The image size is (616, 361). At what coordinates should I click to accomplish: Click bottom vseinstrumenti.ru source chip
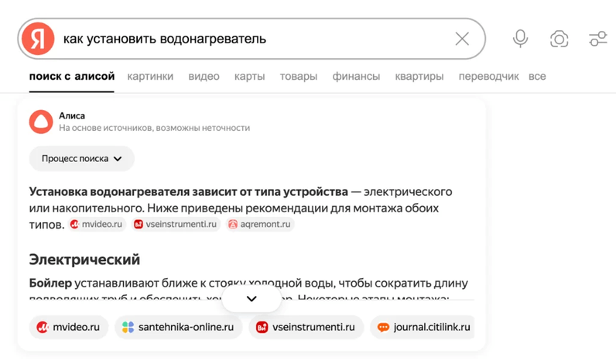point(306,327)
